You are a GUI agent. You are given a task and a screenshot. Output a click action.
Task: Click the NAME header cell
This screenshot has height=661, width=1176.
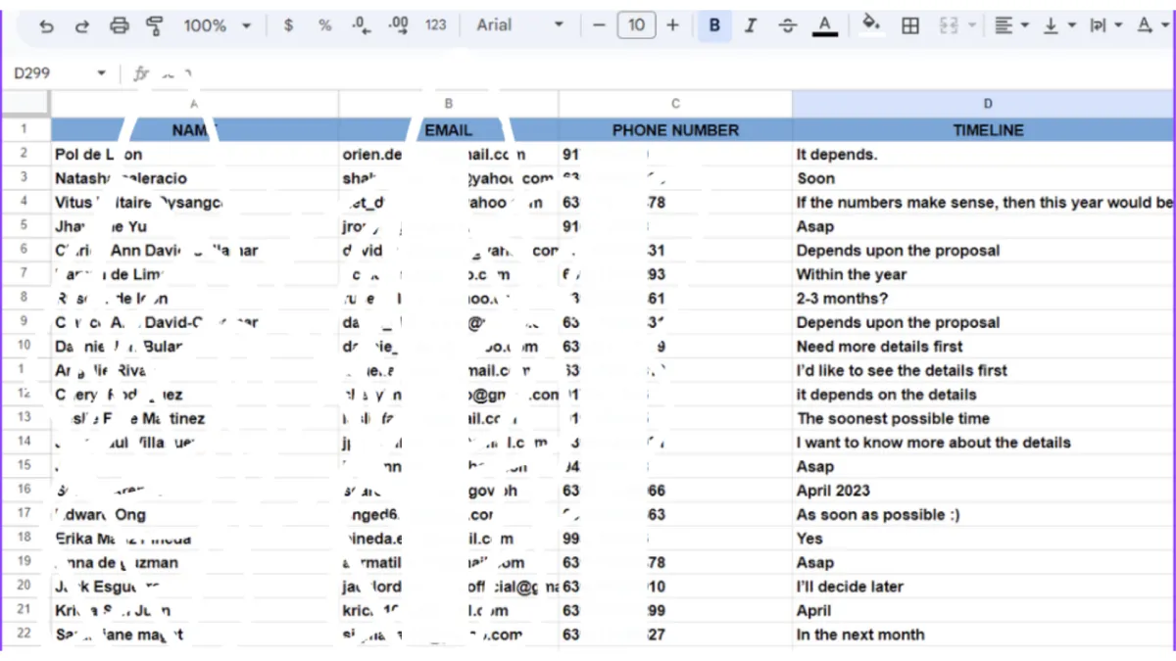194,129
